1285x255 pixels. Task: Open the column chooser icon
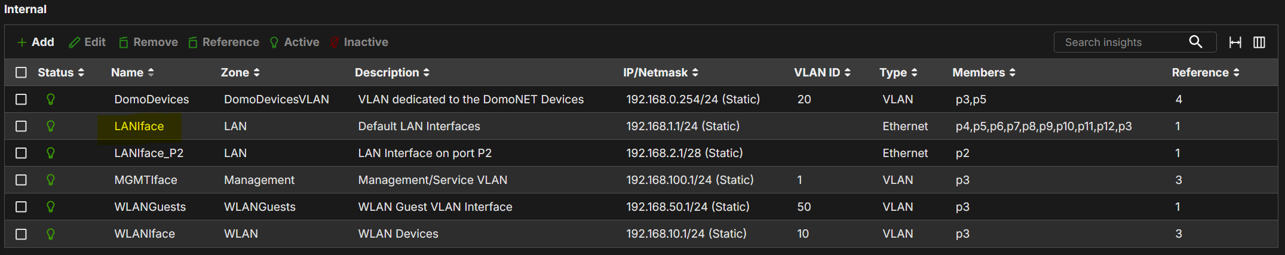[x=1259, y=42]
